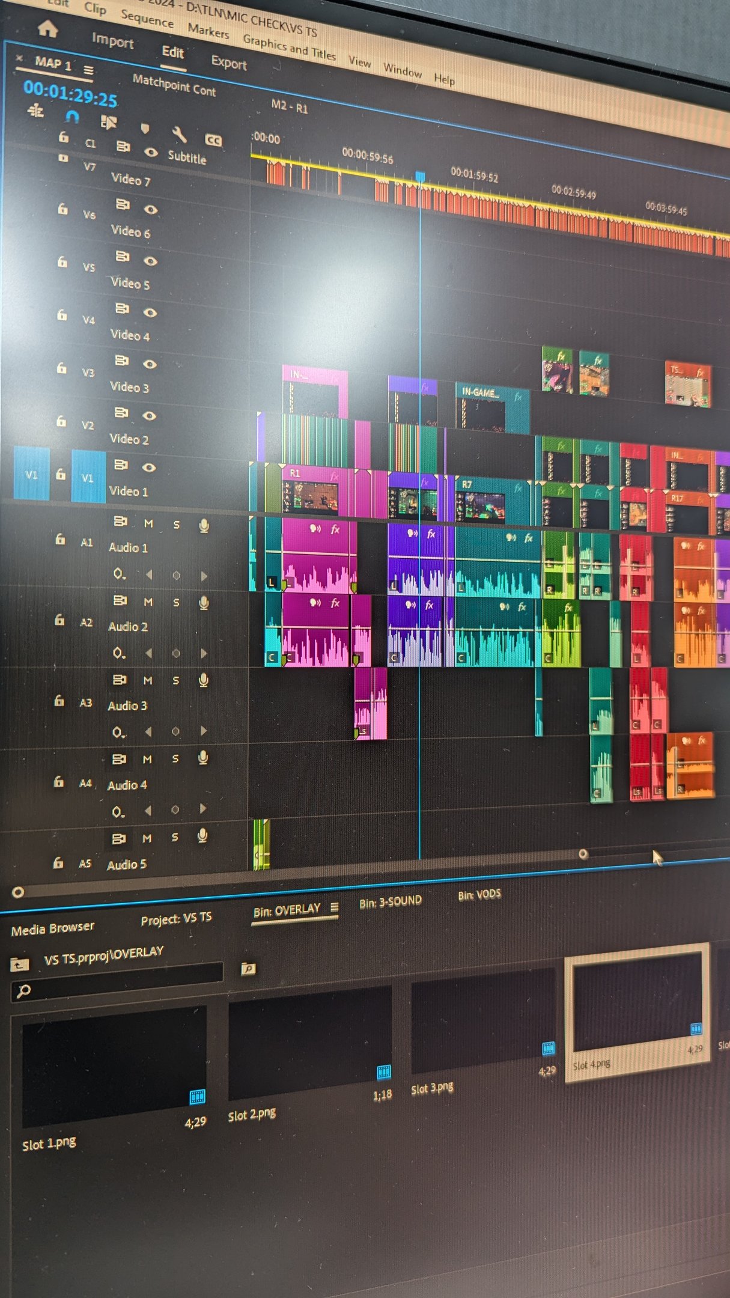Viewport: 730px width, 1298px height.
Task: Select Slot 4.png thumbnail
Action: tap(638, 1011)
